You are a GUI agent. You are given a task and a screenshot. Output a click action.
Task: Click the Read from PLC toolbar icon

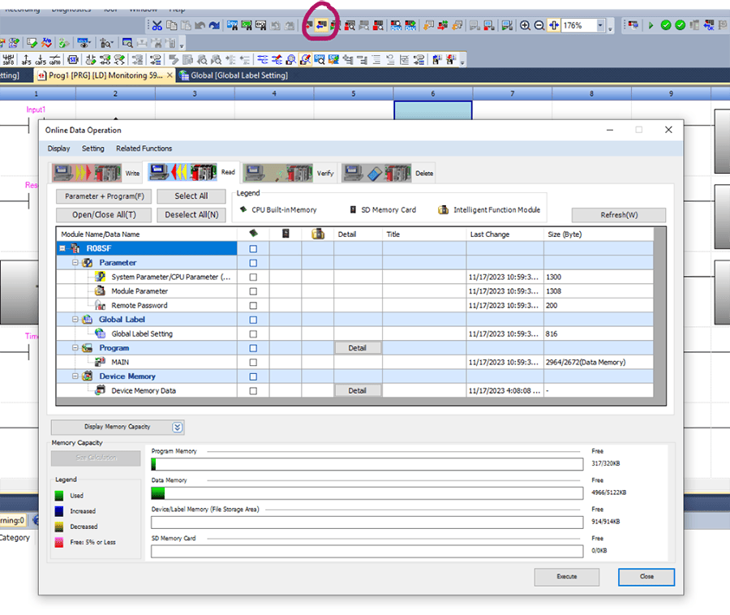323,25
